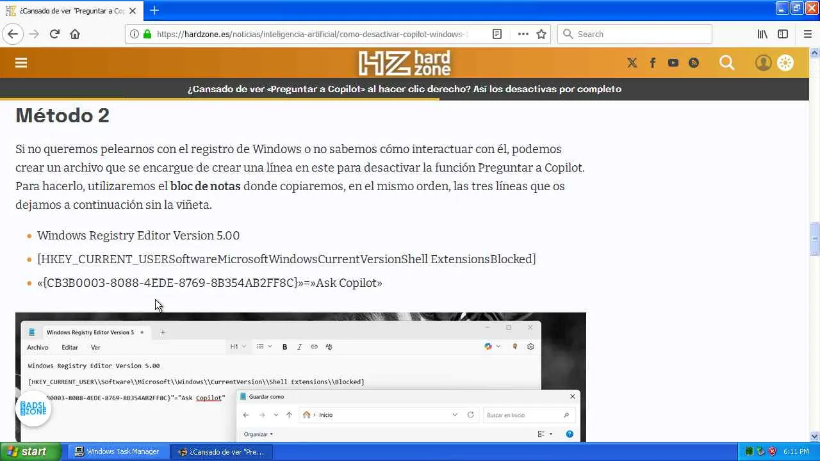
Task: Select the '¿Cansado de ver' browser tab
Action: [72, 11]
